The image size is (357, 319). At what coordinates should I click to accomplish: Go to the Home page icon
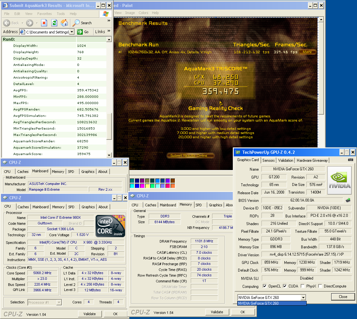click(64, 23)
